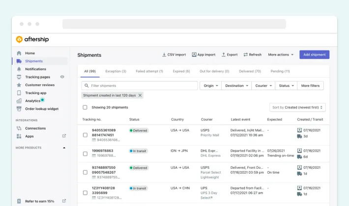Click the Export upload icon

click(x=224, y=54)
